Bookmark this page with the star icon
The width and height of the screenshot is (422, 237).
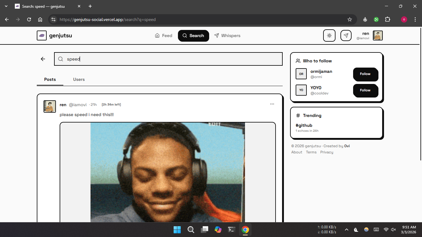(x=350, y=19)
